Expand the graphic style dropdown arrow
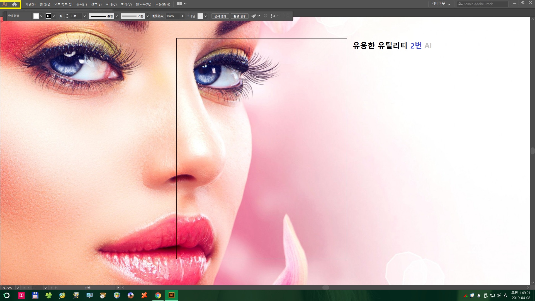The width and height of the screenshot is (535, 301). (205, 16)
